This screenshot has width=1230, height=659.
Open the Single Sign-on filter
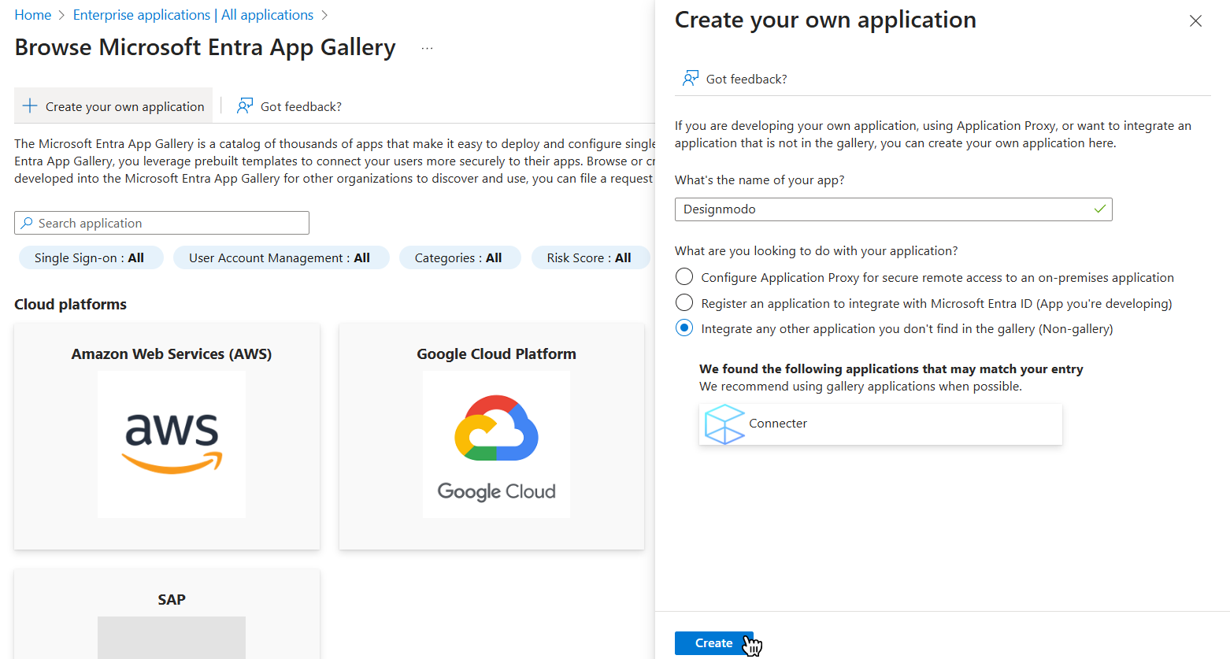pos(90,258)
